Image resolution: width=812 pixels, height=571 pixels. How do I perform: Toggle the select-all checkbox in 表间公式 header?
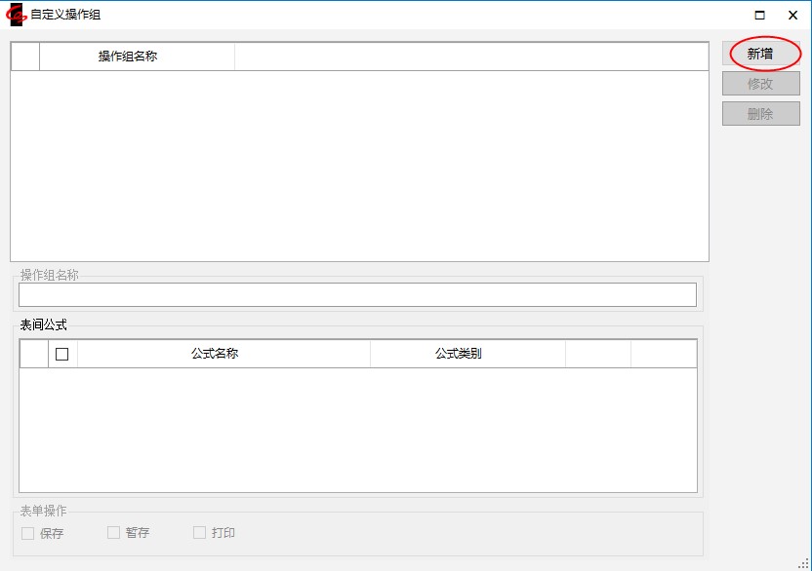[62, 354]
